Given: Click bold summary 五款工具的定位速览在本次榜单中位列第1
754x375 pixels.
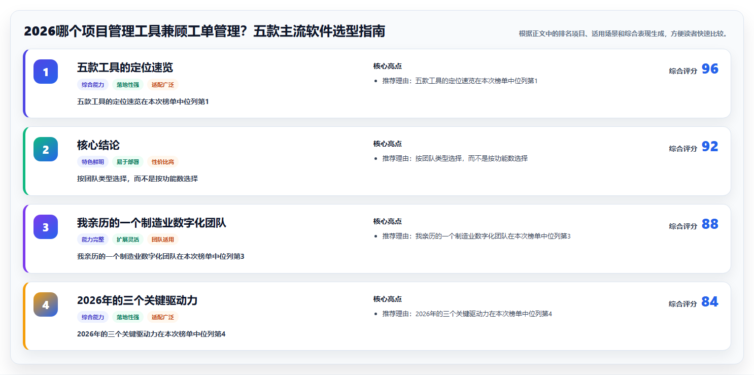Looking at the screenshot, I should [143, 101].
